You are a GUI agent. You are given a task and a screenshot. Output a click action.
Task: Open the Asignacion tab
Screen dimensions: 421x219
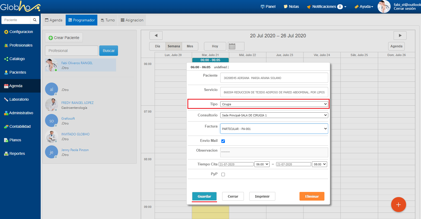click(132, 20)
